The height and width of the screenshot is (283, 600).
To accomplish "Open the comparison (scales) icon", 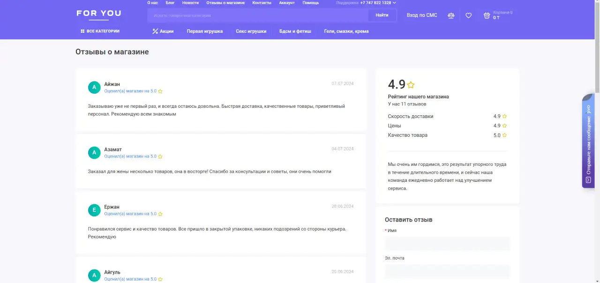I will click(450, 15).
